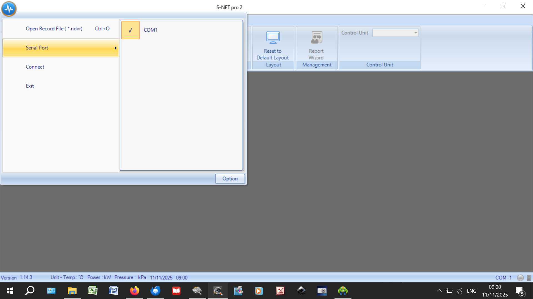Click the ENG language indicator
This screenshot has width=533, height=299.
tap(471, 291)
